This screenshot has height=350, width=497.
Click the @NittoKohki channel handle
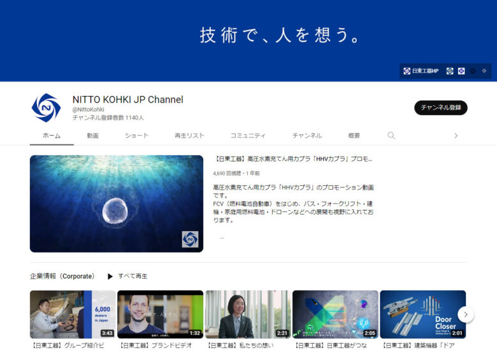tap(88, 109)
